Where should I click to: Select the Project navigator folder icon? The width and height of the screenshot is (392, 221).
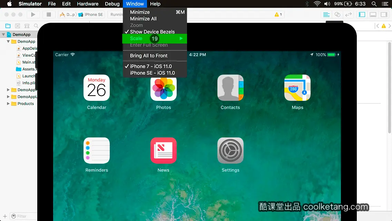[x=8, y=26]
